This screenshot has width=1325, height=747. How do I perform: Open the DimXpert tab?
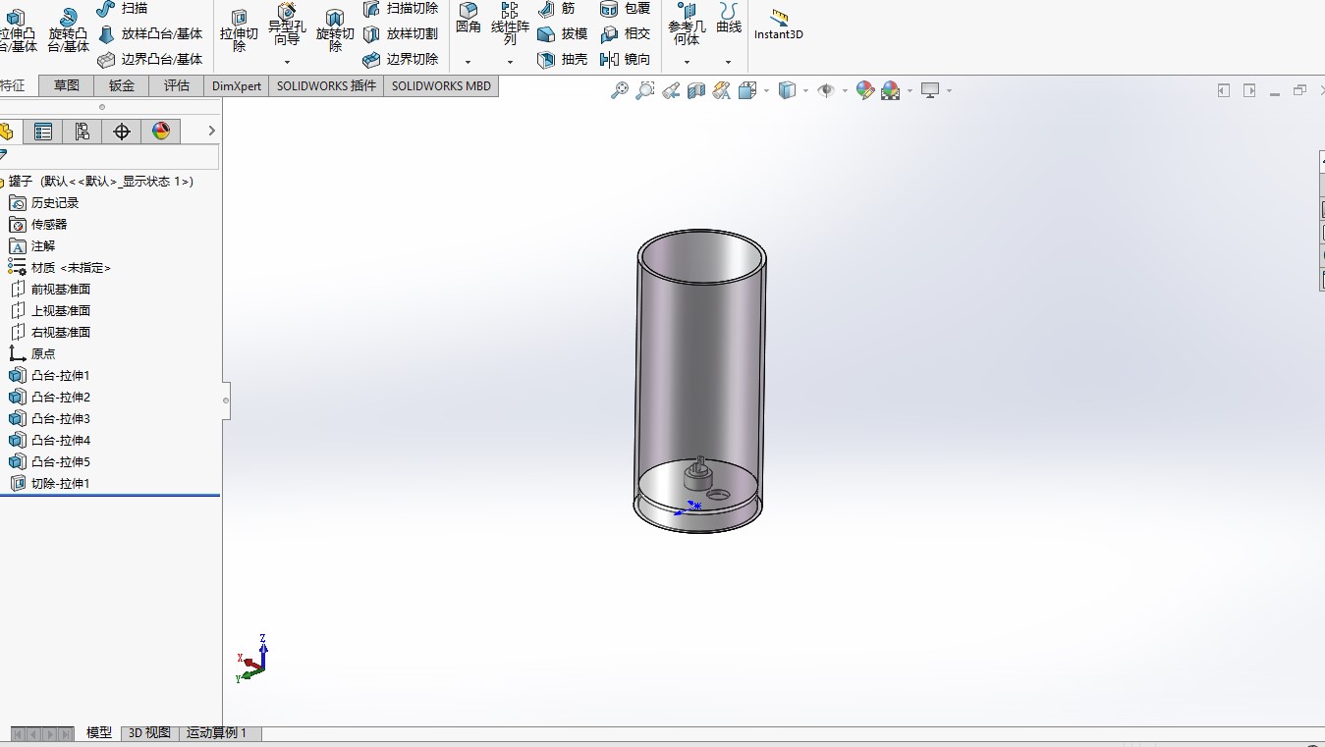click(x=237, y=85)
